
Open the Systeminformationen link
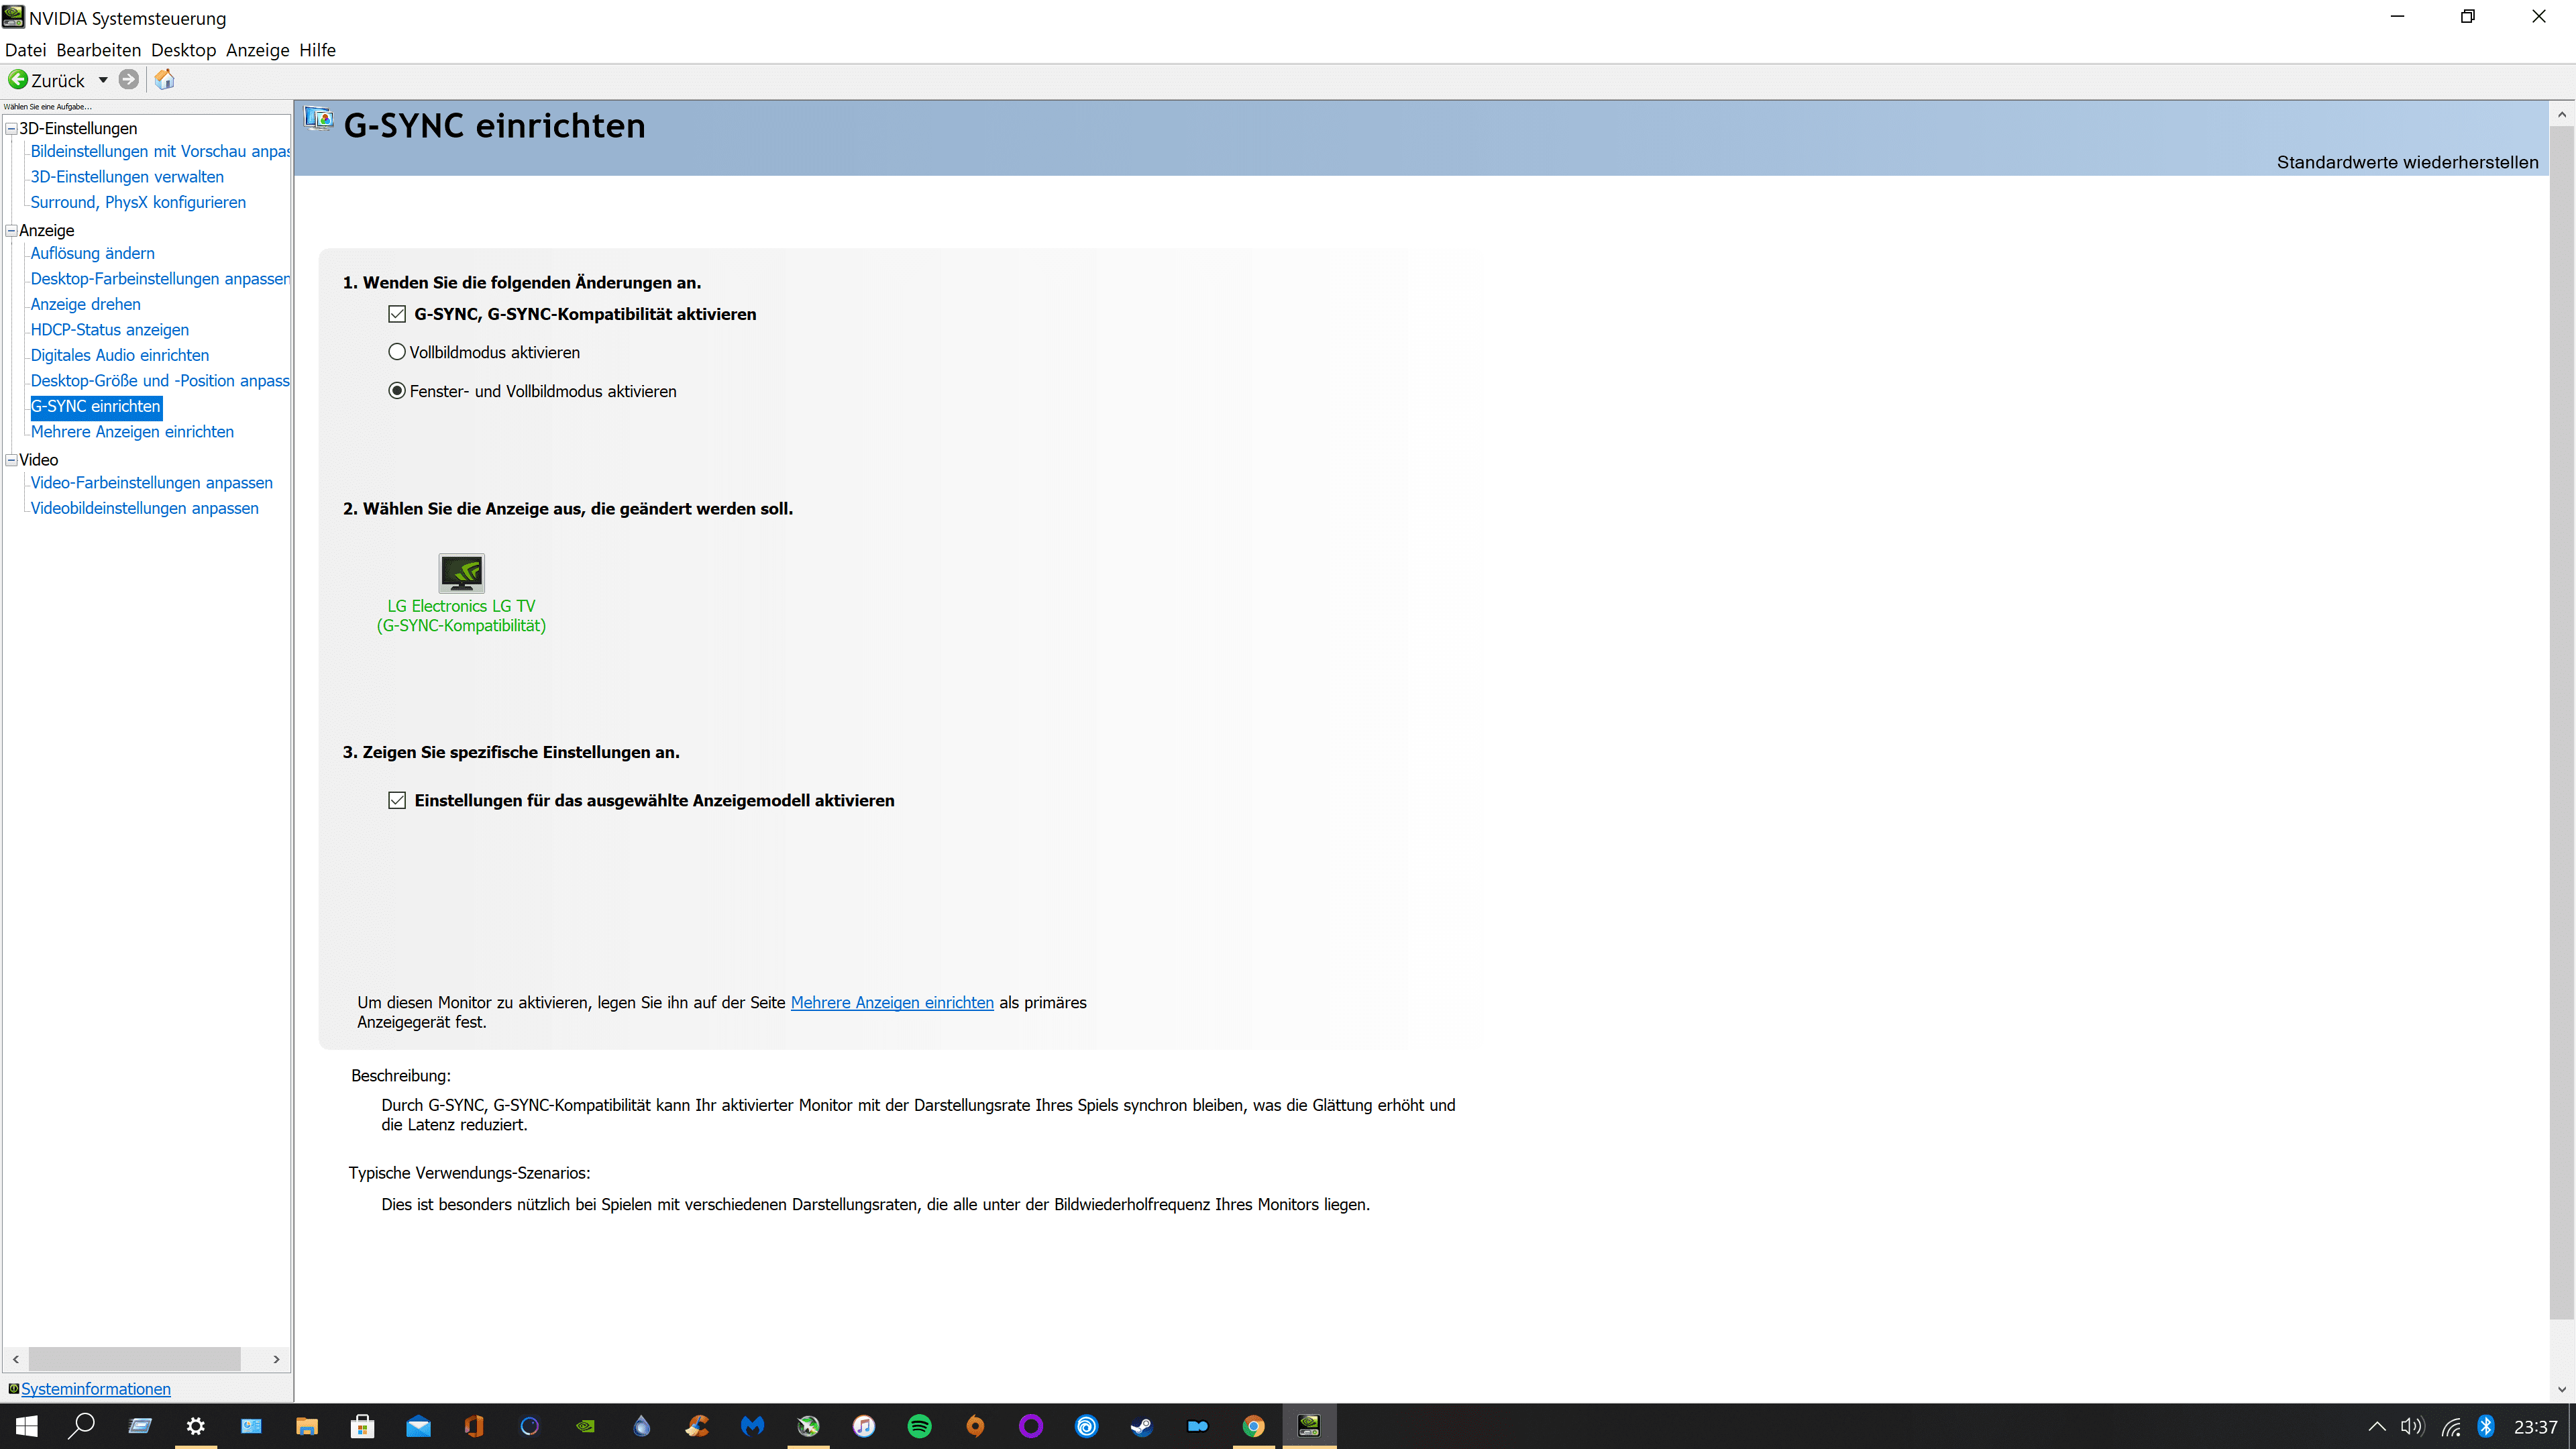(96, 1389)
